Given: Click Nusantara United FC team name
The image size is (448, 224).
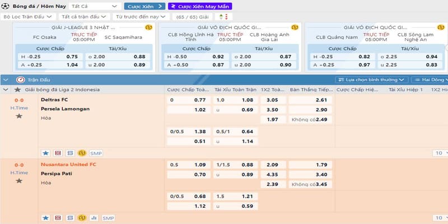Looking at the screenshot, I should click(x=68, y=165).
